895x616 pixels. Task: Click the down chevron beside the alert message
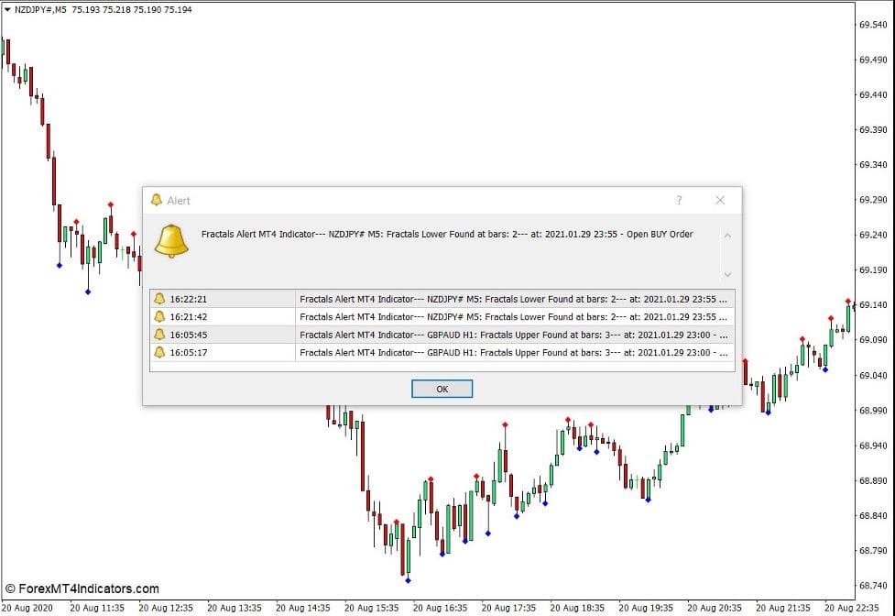(726, 274)
